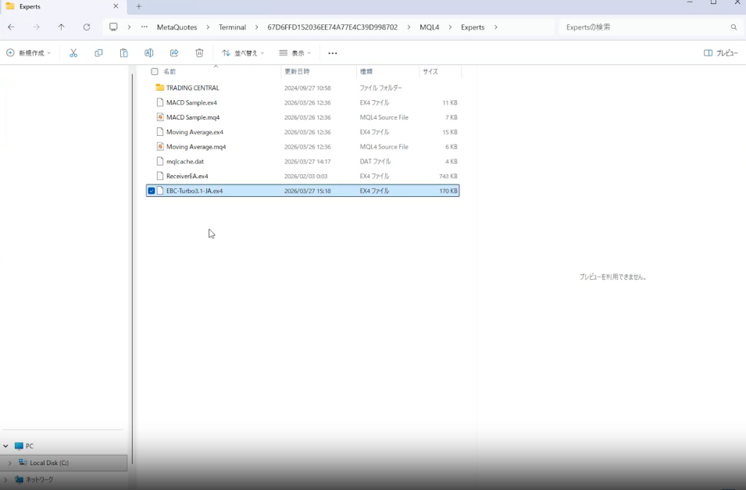Select ネットワーク in navigation pane
This screenshot has height=490, width=746.
point(39,480)
